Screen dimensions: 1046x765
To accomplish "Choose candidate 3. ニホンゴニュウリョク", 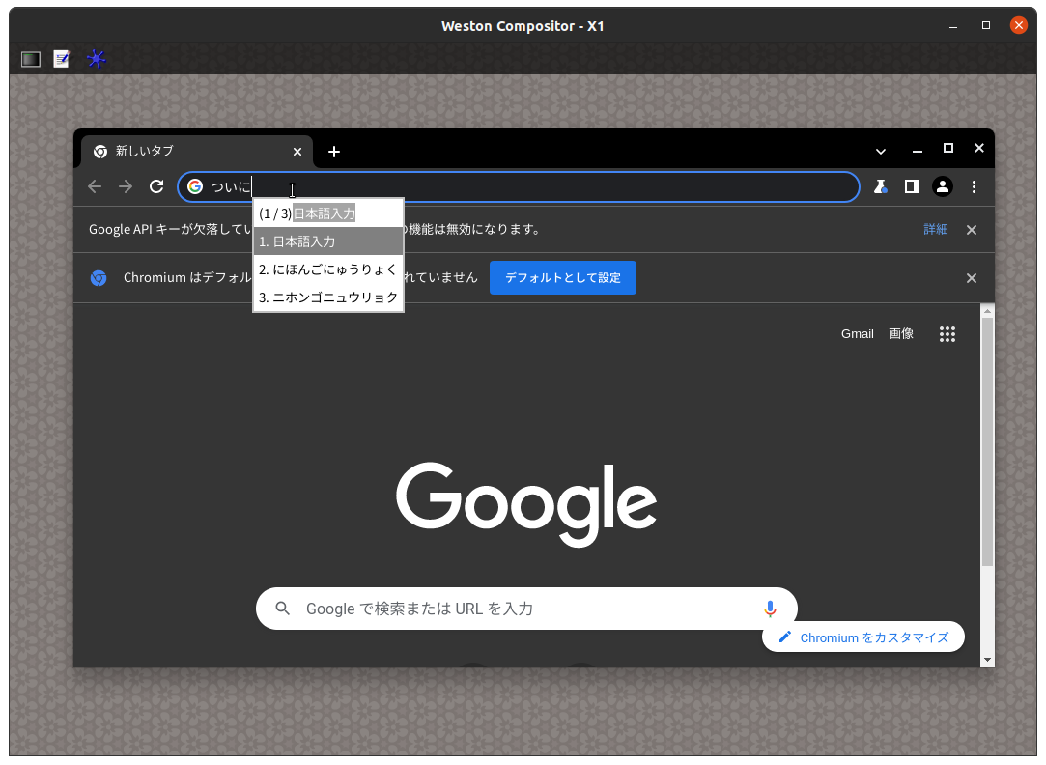I will (x=328, y=297).
